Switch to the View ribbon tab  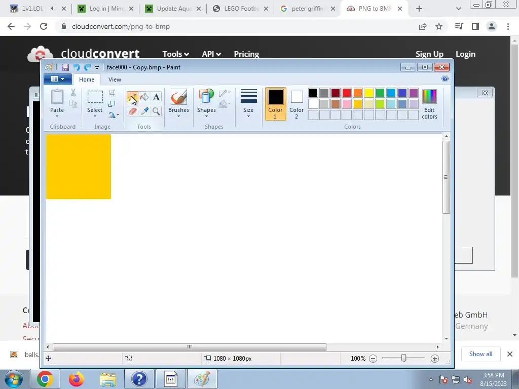tap(115, 80)
